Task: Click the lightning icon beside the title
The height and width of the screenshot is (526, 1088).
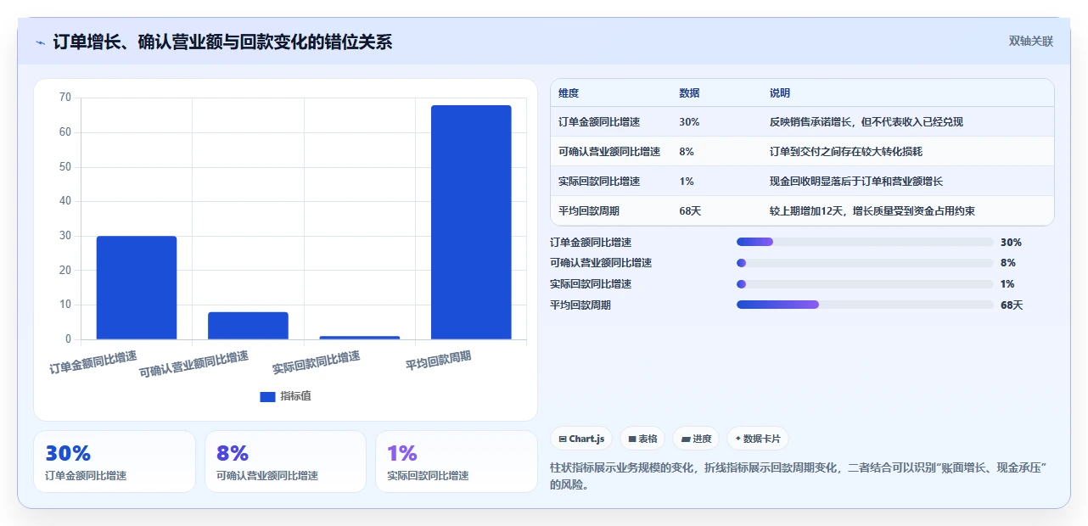Action: pyautogui.click(x=40, y=42)
